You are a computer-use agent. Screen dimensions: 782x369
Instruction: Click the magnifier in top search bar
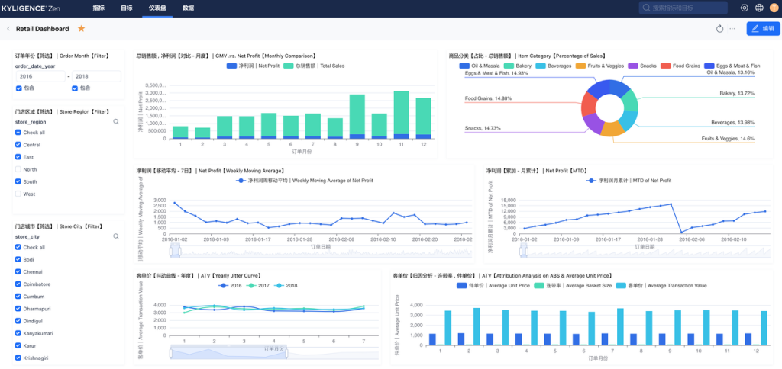coord(647,8)
